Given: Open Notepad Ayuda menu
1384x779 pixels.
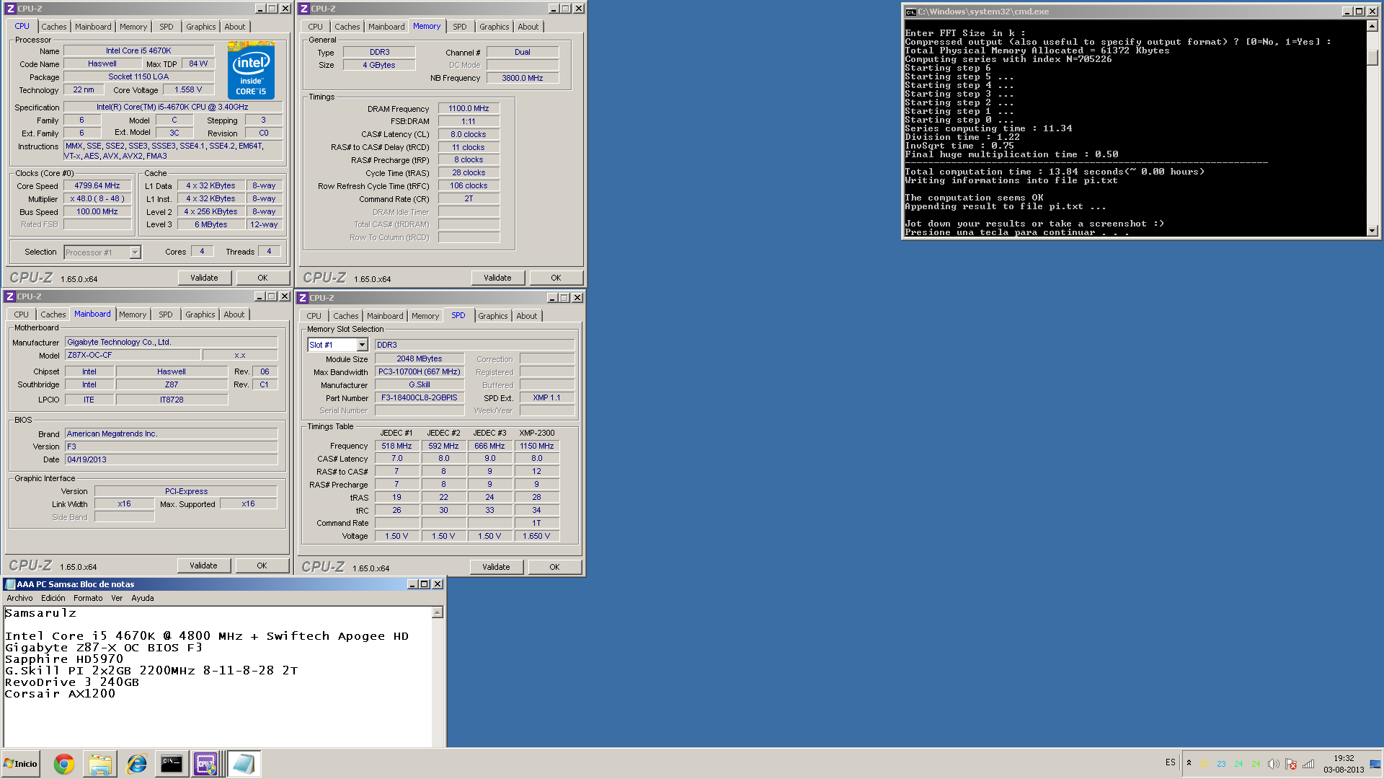Looking at the screenshot, I should click(x=142, y=598).
